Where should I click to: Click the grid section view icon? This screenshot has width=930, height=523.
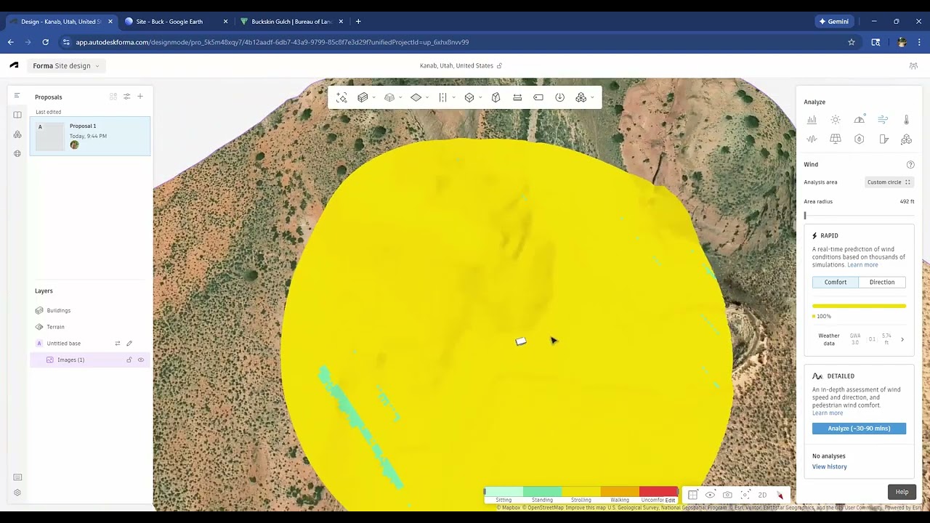click(692, 495)
